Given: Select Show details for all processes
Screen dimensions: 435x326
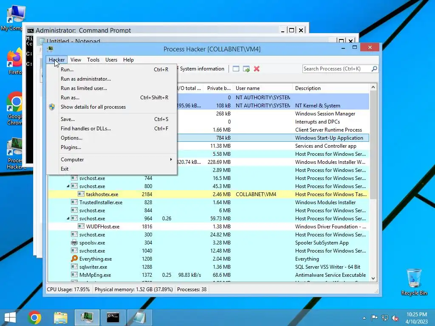Looking at the screenshot, I should [x=112, y=107].
